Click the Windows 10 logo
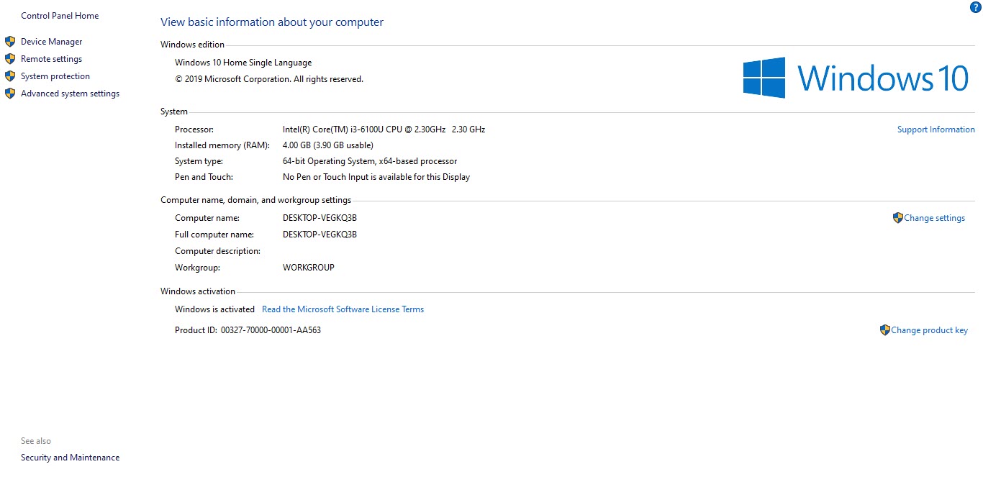Viewport: 983px width, 477px height. coord(856,78)
